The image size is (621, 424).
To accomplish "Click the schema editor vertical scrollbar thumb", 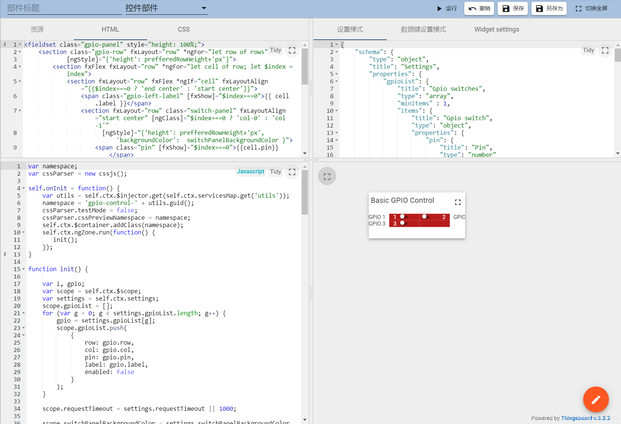I will 618,55.
